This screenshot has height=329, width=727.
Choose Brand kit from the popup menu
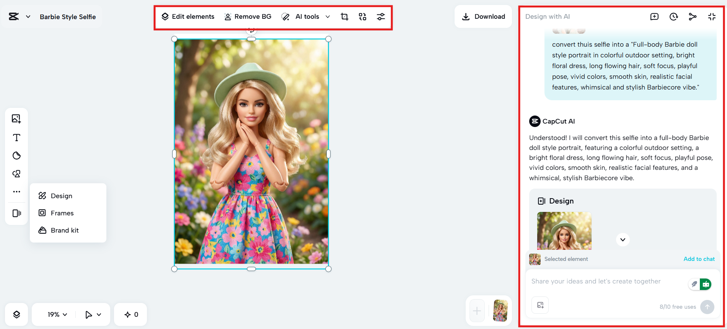point(68,230)
